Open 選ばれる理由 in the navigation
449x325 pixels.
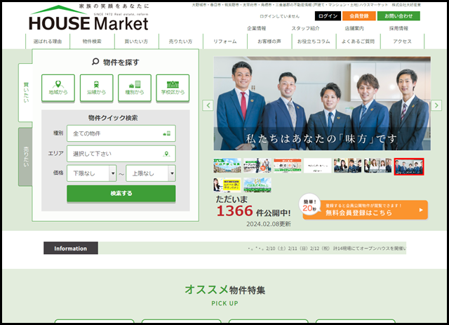(48, 41)
